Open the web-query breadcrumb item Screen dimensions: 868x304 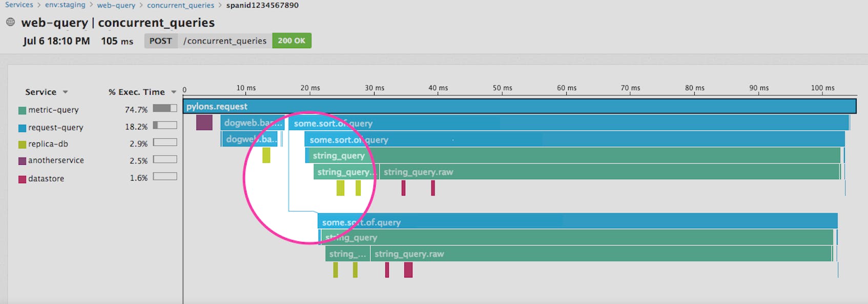[x=116, y=5]
